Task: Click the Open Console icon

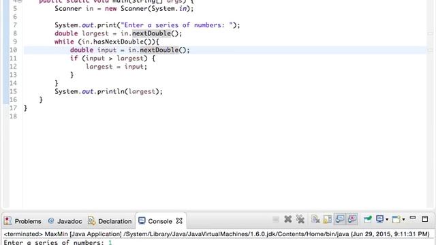Action: point(396,219)
